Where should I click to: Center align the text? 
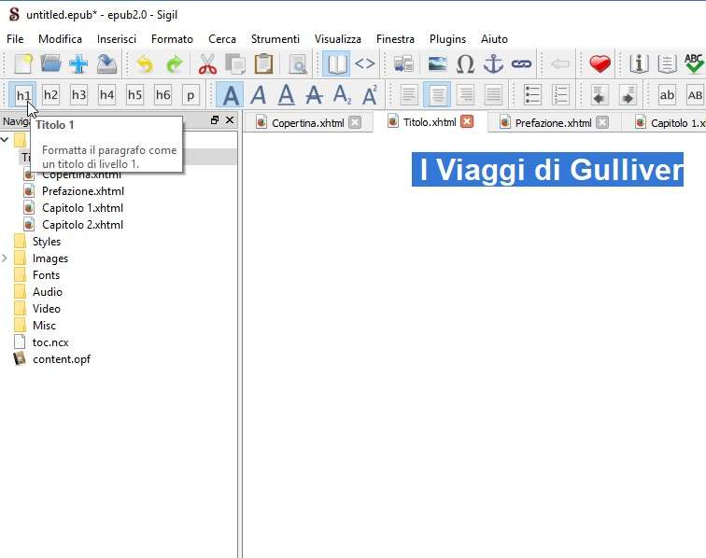(x=437, y=95)
